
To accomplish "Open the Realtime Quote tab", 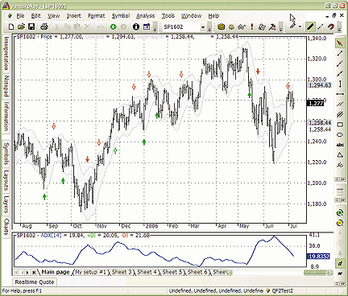I will (x=35, y=282).
